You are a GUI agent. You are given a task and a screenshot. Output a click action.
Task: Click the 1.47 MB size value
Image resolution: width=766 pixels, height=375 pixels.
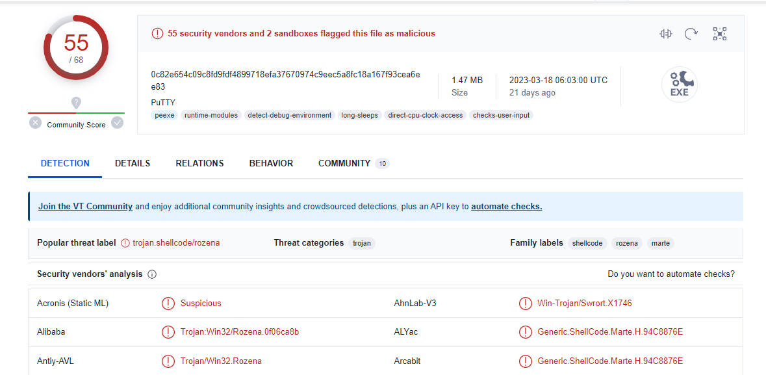[x=467, y=80]
